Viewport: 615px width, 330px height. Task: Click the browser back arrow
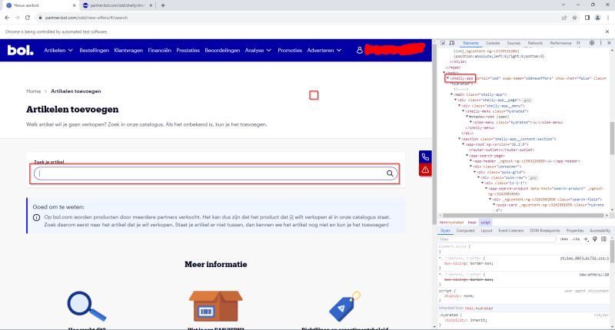tap(7, 18)
